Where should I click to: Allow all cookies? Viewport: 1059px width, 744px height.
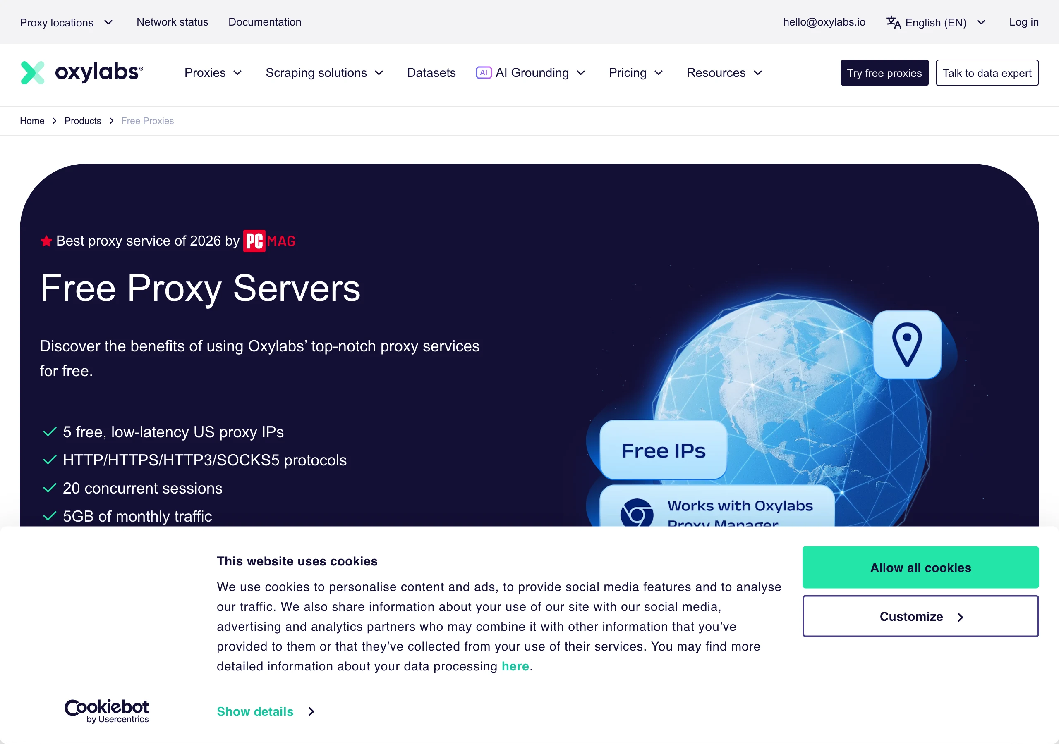(x=921, y=568)
